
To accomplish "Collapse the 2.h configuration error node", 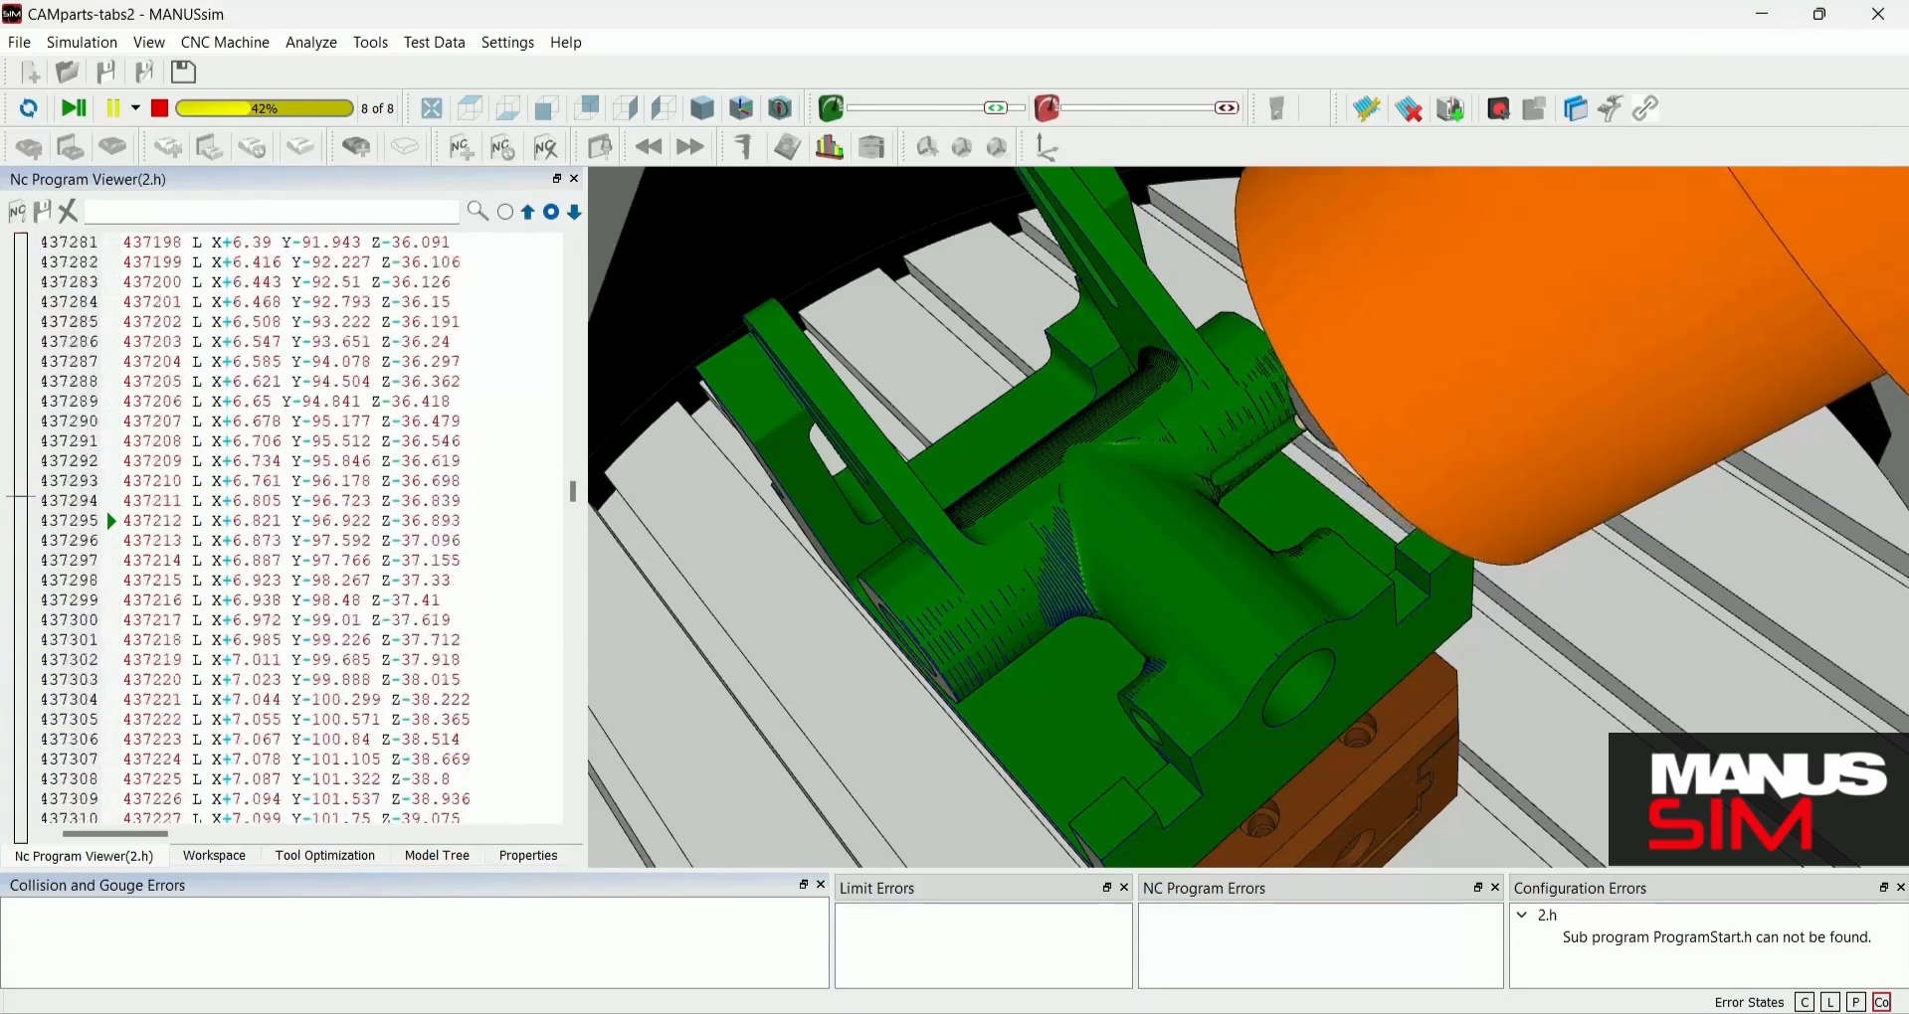I will click(x=1523, y=915).
